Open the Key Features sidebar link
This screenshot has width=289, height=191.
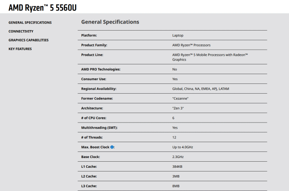(20, 49)
